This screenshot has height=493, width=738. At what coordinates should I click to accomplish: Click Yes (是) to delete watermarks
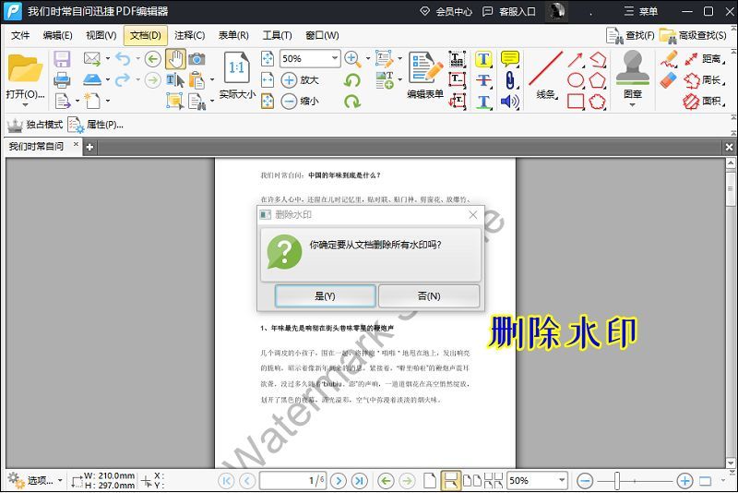326,295
